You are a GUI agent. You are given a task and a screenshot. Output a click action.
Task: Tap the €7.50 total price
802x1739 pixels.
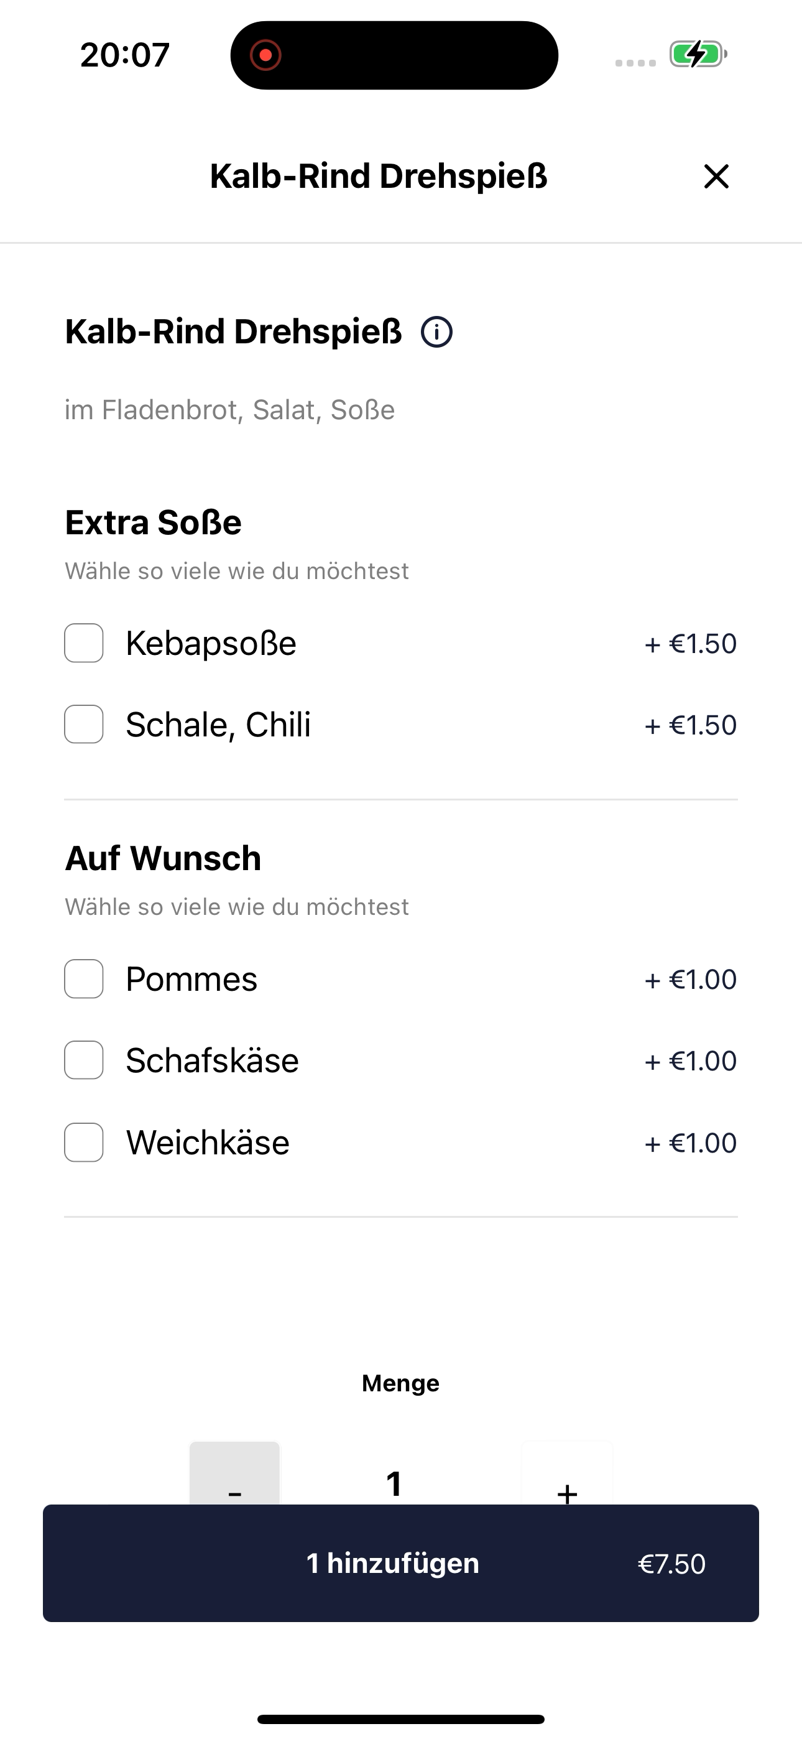671,1564
